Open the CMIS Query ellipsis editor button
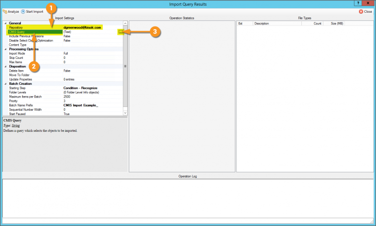Image resolution: width=376 pixels, height=226 pixels. coord(121,32)
